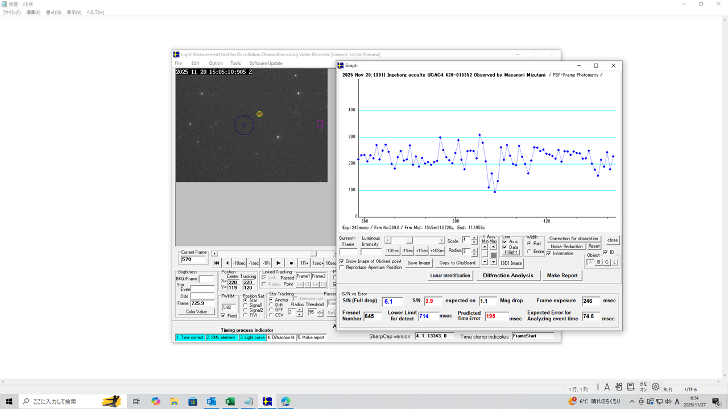Click the Stop playback button

pyautogui.click(x=291, y=263)
